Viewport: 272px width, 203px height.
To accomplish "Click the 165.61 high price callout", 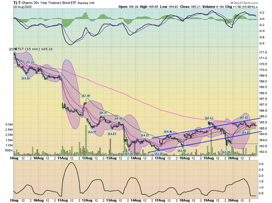I will pos(209,118).
